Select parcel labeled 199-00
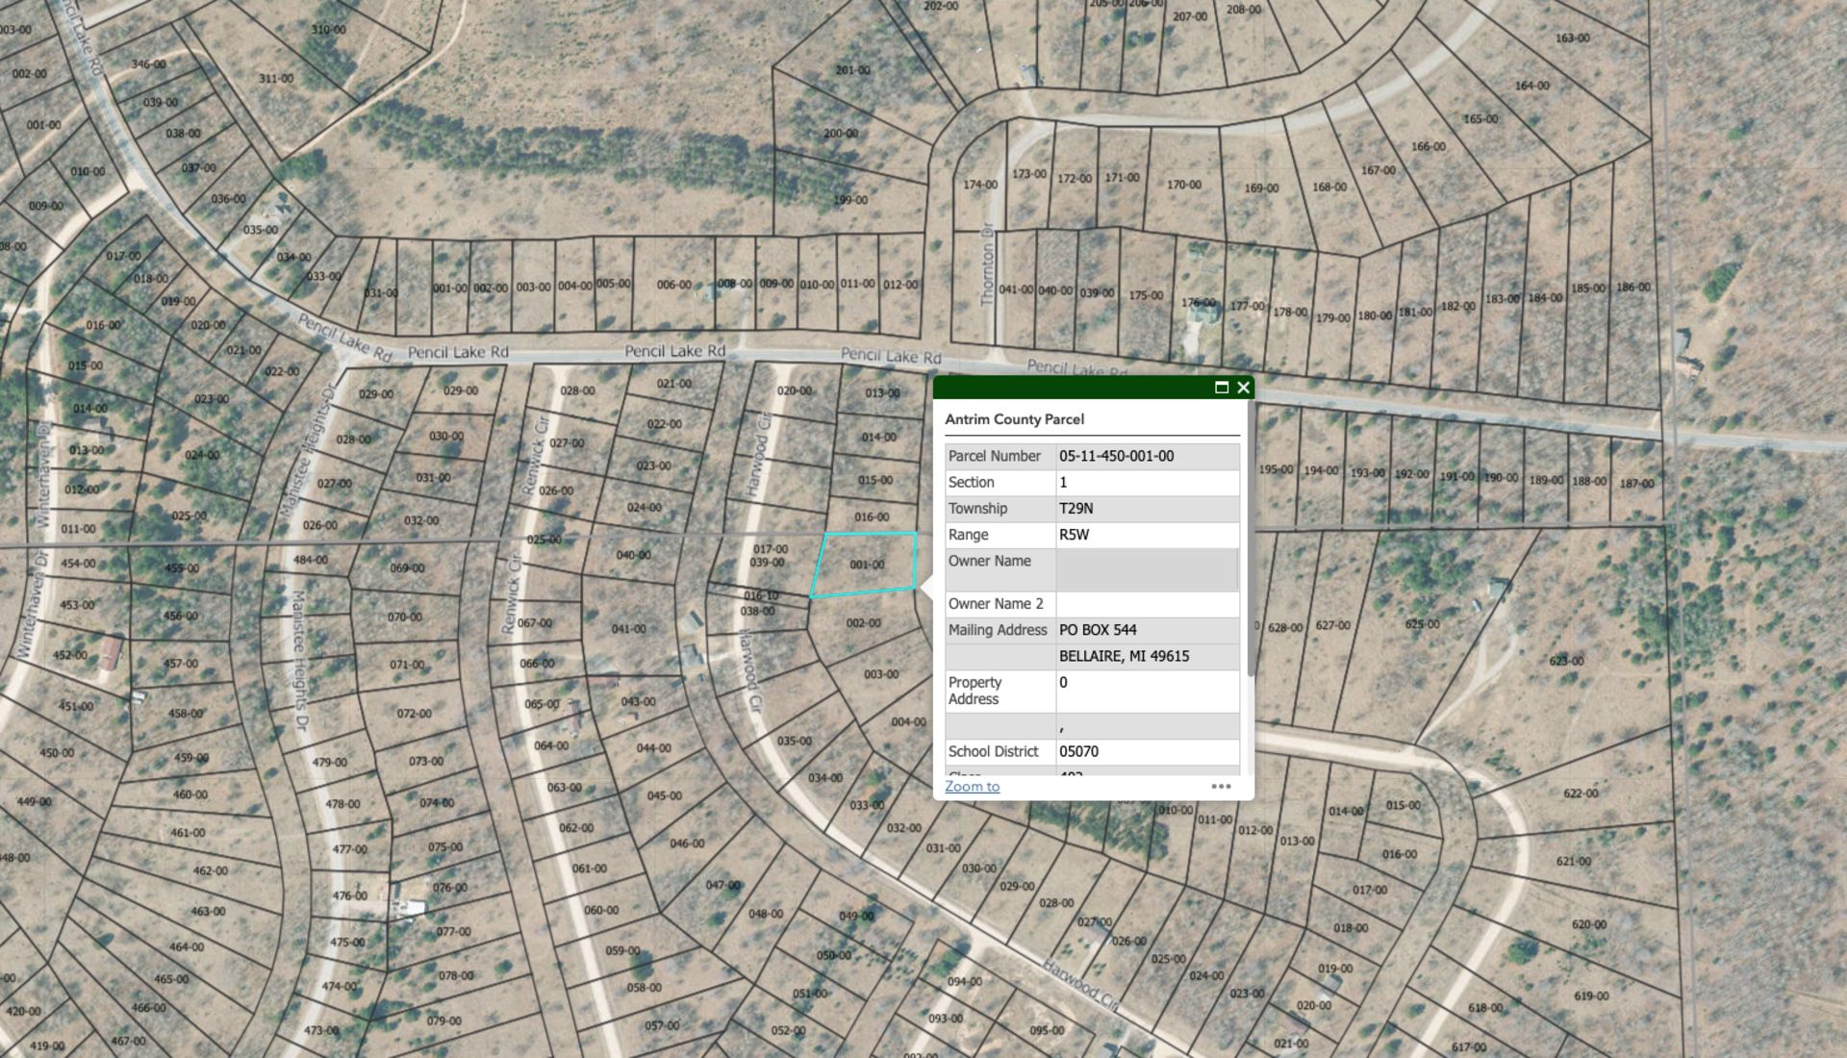Screen dimensions: 1847x1058 pos(849,200)
